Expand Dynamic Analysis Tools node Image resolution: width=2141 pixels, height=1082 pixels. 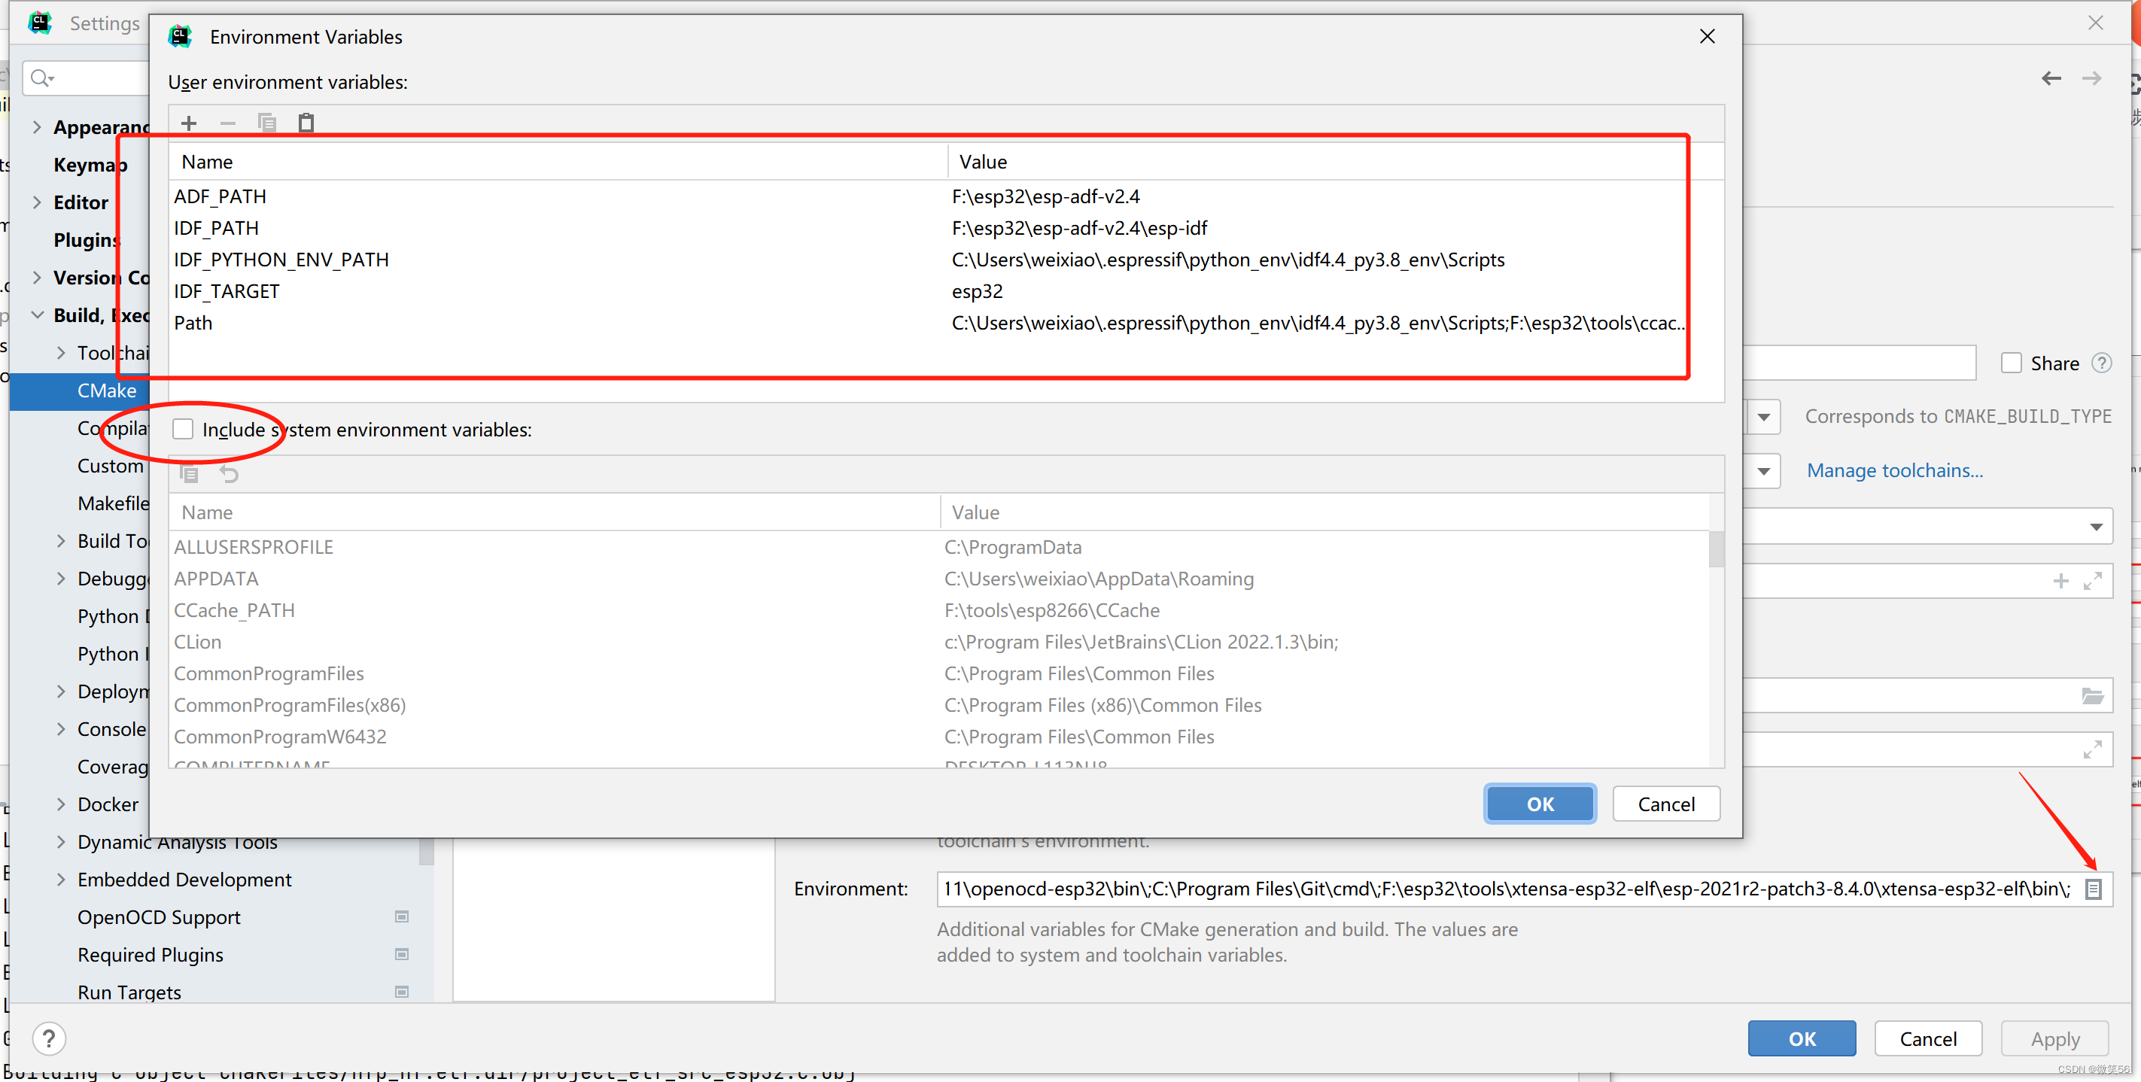[x=61, y=841]
